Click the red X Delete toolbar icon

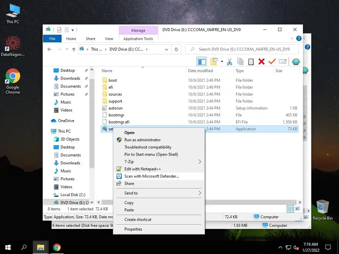(x=262, y=62)
